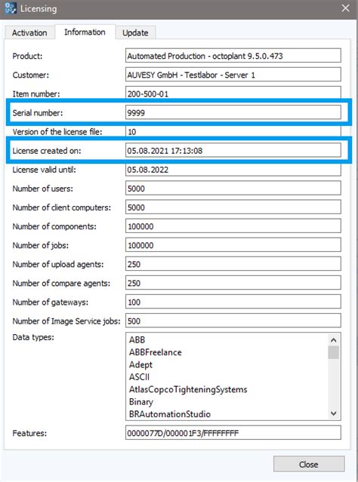This screenshot has height=482, width=358.
Task: Click the Product field
Action: 233,56
